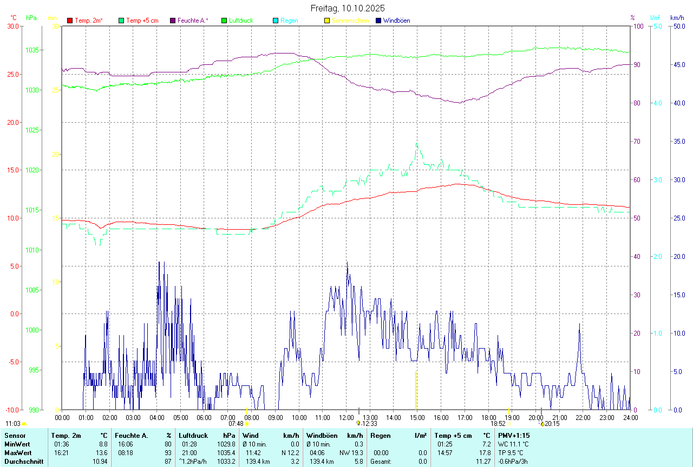The height and width of the screenshot is (467, 693).
Task: Click the PMV+1:15 column header
Action: (514, 436)
